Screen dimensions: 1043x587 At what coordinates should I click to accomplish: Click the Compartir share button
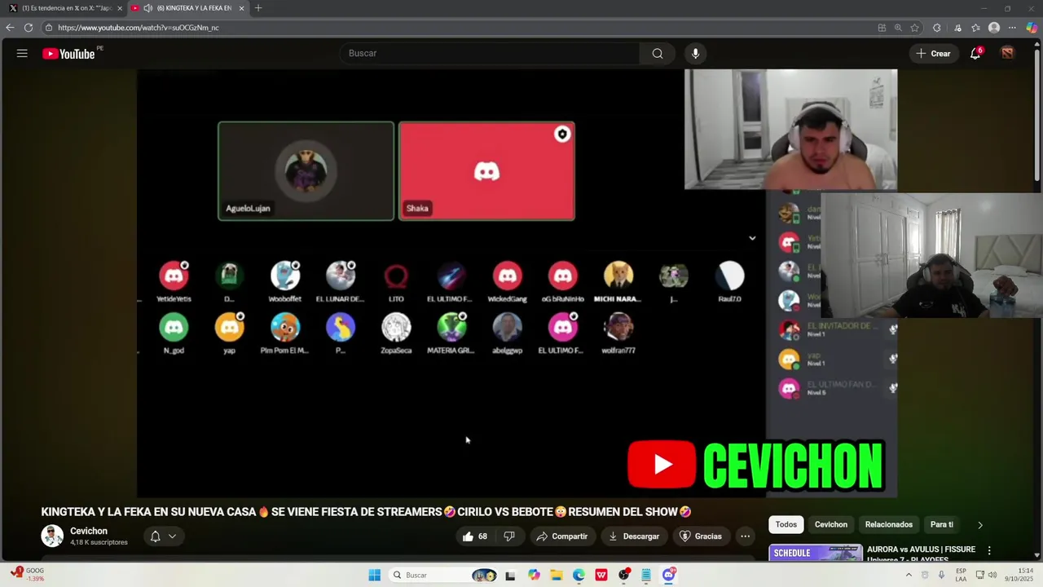click(561, 536)
